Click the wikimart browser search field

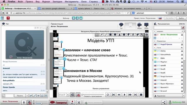[150, 13]
